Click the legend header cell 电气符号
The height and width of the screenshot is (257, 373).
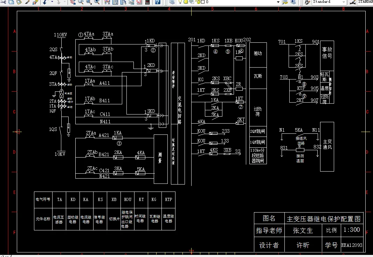[43, 199]
